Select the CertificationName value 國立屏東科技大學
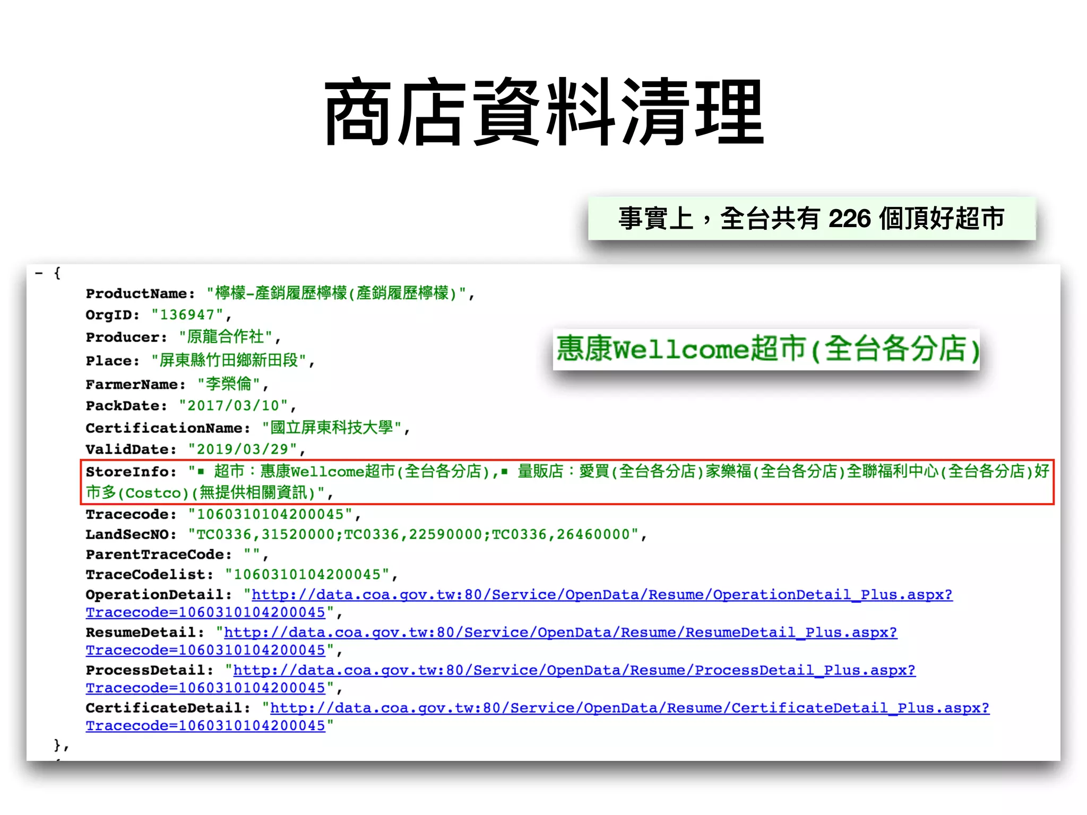 coord(332,428)
